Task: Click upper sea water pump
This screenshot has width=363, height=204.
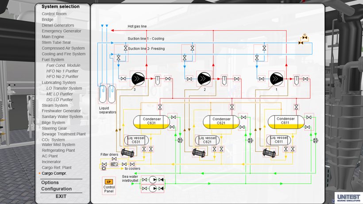Action: (152, 179)
